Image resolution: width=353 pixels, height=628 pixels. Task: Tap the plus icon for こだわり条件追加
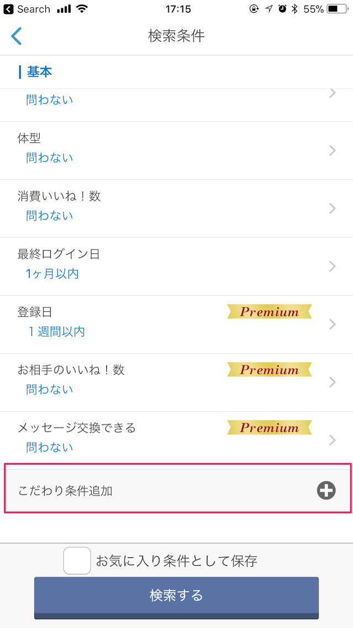(x=326, y=490)
